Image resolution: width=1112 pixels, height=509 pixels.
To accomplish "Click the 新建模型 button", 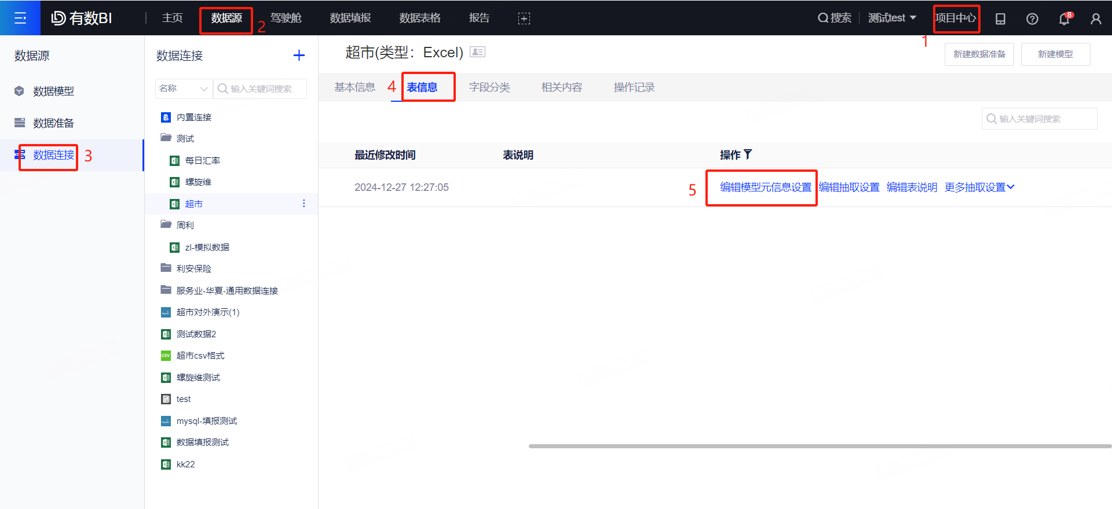I will (1055, 54).
